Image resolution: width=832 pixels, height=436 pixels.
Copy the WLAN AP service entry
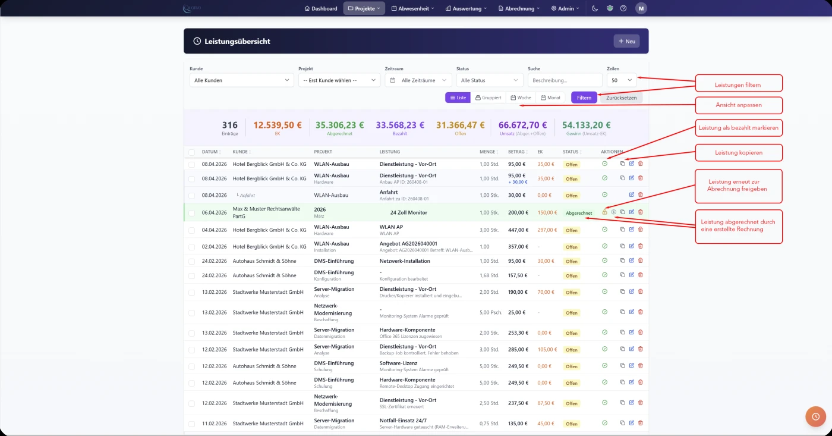(623, 229)
